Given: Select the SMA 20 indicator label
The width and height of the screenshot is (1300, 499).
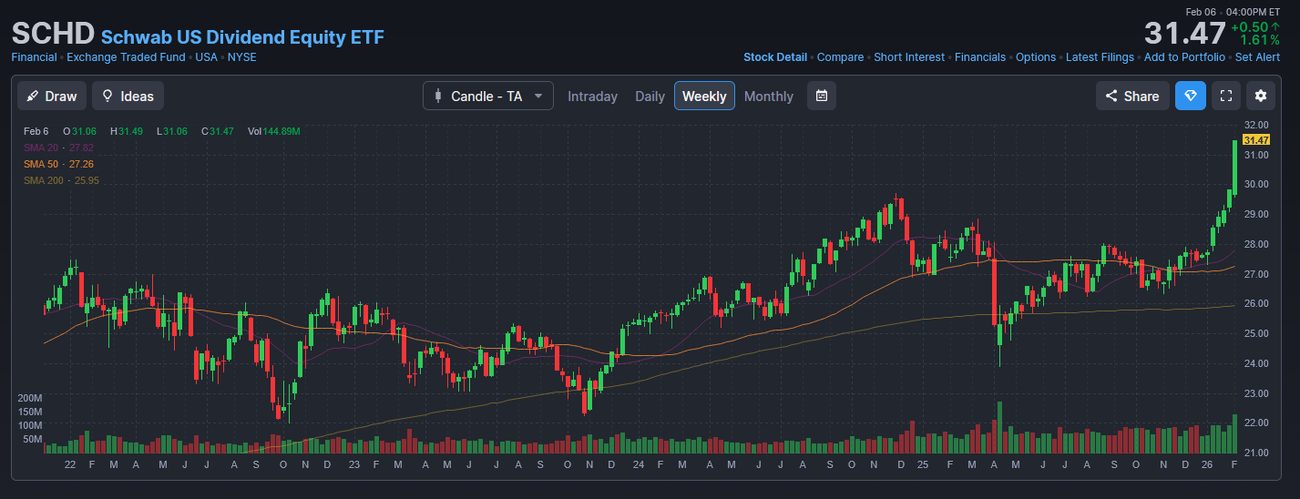Looking at the screenshot, I should click(x=58, y=148).
